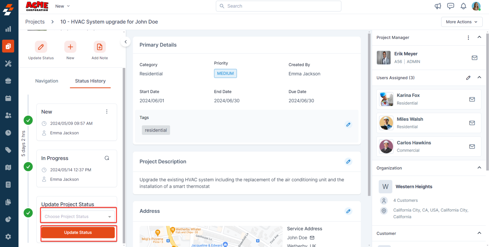This screenshot has height=247, width=489.
Task: Click into the Search field
Action: (279, 6)
